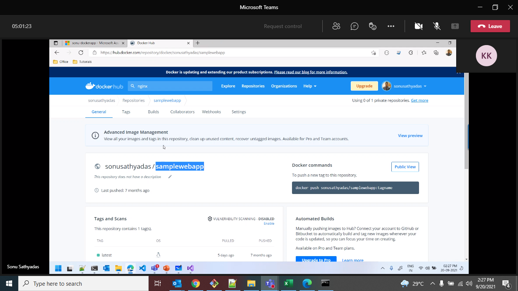Screen dimensions: 518x291
Task: Click the host Windows Start button
Action: coord(9,283)
